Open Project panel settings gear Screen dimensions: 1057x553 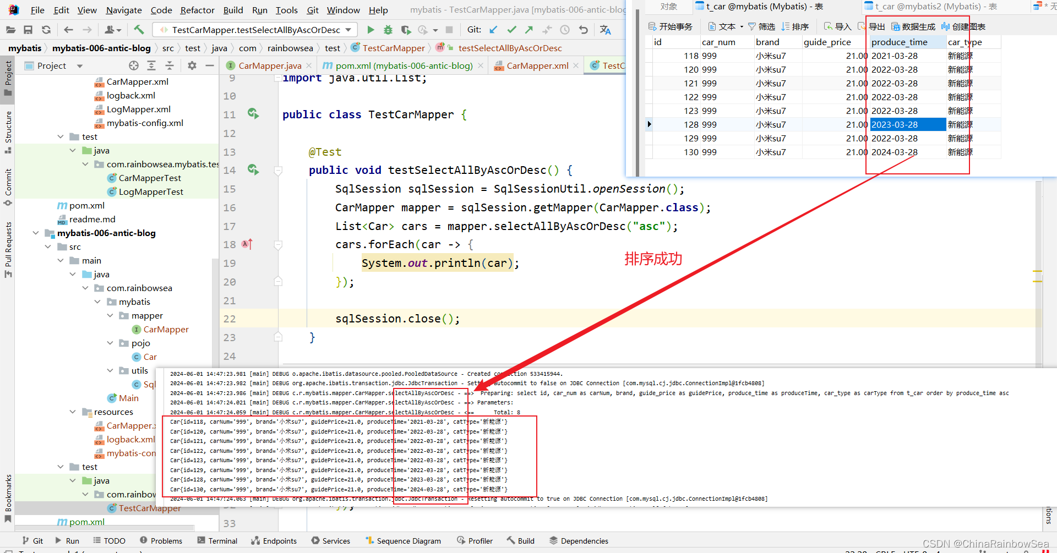tap(192, 66)
